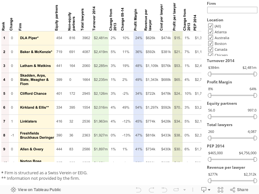Uncheck the Australia location checkbox
The width and height of the screenshot is (259, 194).
click(x=210, y=38)
